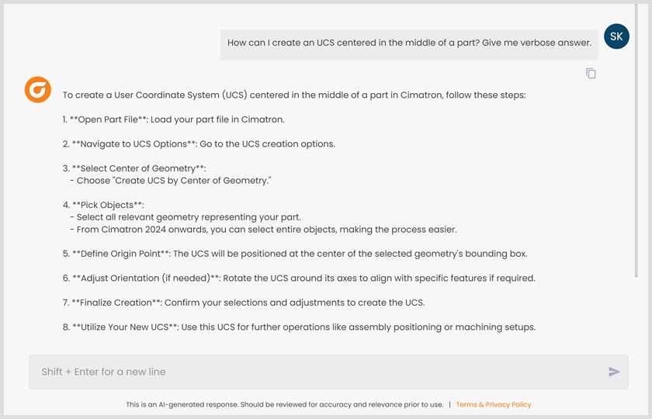This screenshot has width=652, height=419.
Task: Click step 3 "Select Center of Geometry" heading
Action: (134, 168)
